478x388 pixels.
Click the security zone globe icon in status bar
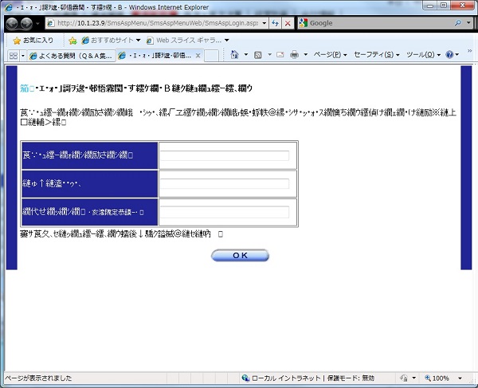pyautogui.click(x=245, y=378)
